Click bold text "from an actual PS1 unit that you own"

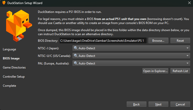tap(120, 19)
